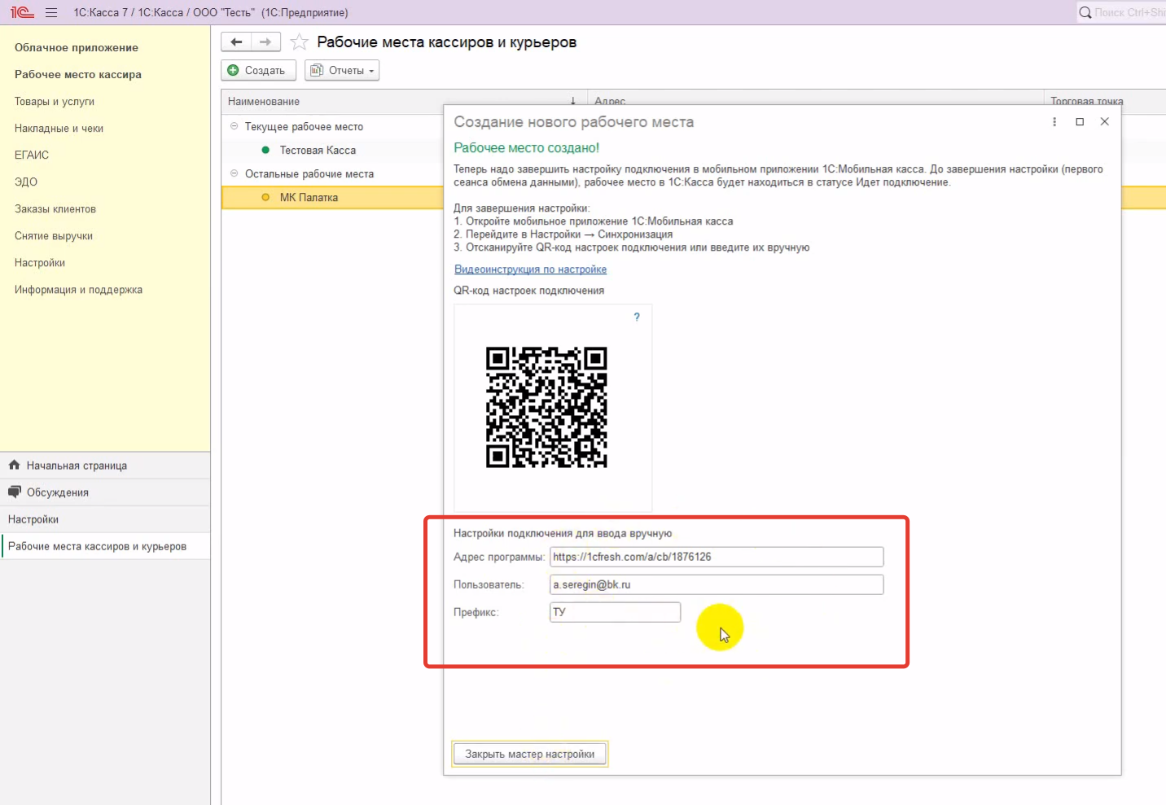This screenshot has width=1166, height=805.
Task: Click the QR code help question mark
Action: pos(637,317)
